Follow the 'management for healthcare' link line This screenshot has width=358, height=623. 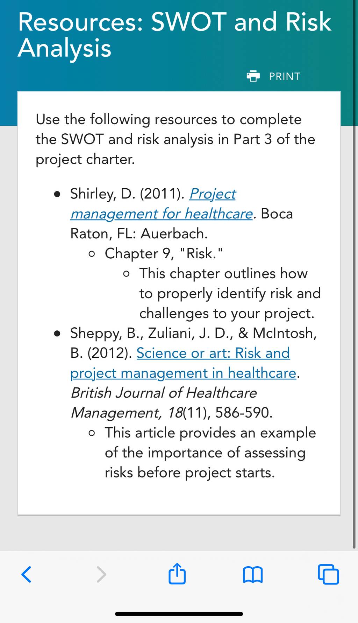[x=162, y=214]
